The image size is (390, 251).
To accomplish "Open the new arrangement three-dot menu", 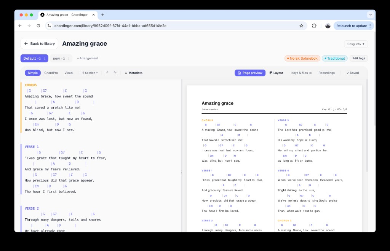I will (69, 59).
